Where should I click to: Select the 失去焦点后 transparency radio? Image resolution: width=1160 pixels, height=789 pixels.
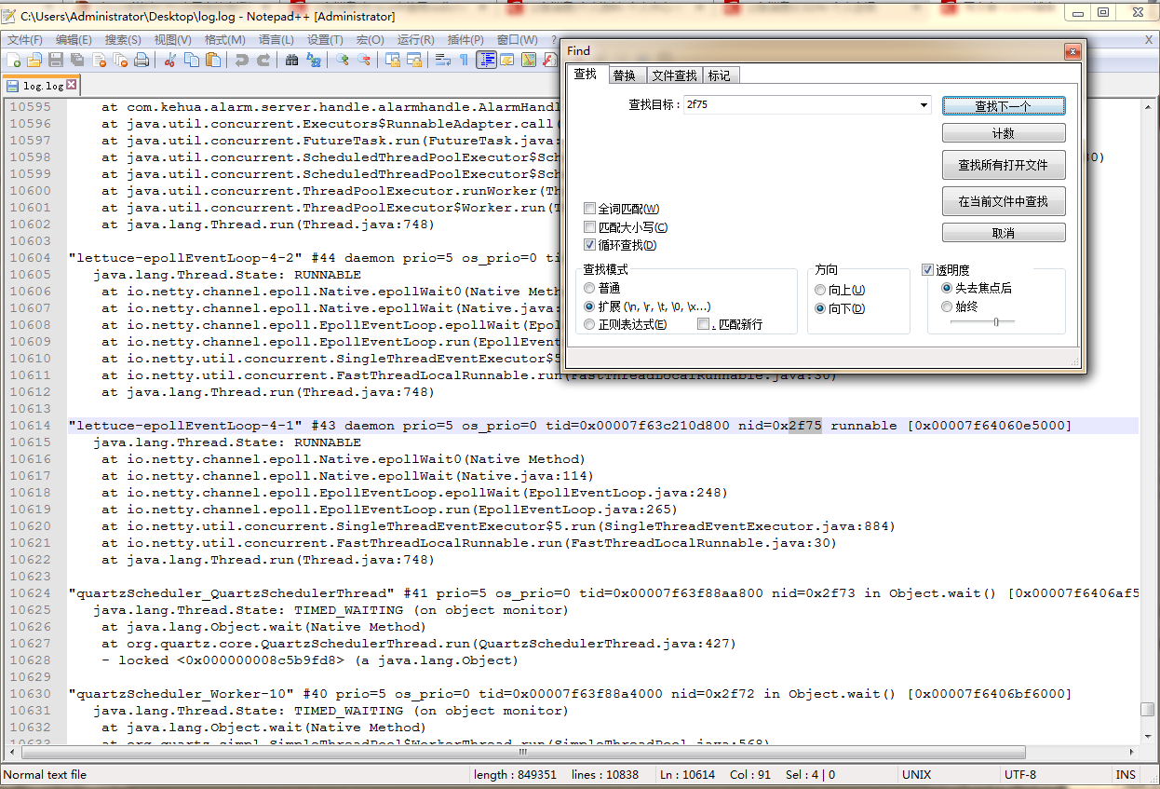[x=947, y=288]
